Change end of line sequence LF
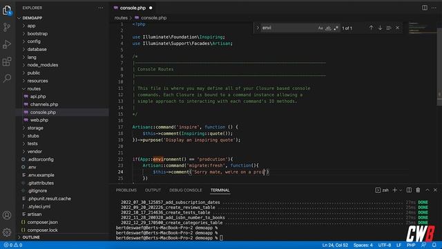Viewport: 442px width, 249px height. [398, 245]
